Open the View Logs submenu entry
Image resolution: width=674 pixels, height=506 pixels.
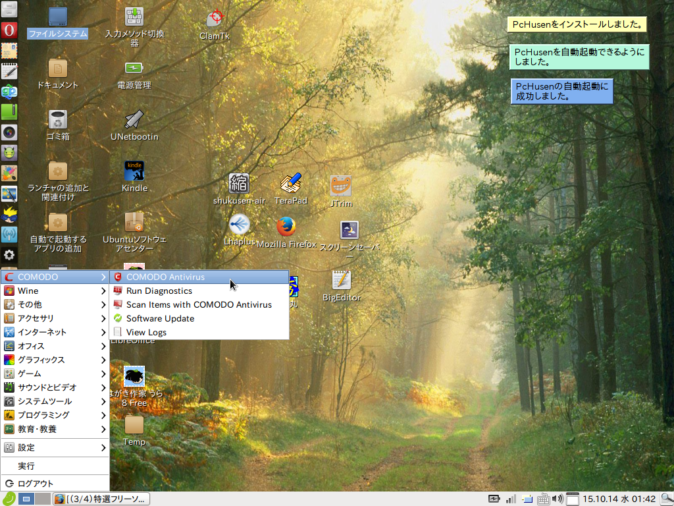(199, 332)
